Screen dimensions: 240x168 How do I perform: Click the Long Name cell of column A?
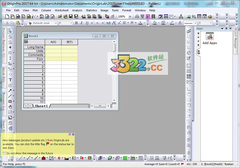(x=53, y=47)
